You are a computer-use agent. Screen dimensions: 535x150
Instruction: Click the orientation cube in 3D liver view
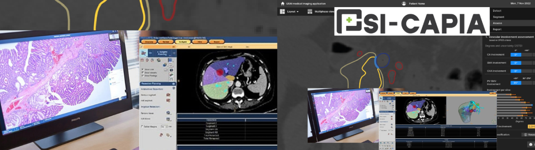[x=494, y=122]
